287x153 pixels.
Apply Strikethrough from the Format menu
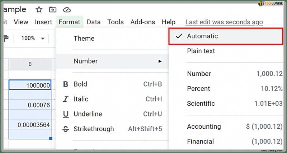[x=112, y=129]
